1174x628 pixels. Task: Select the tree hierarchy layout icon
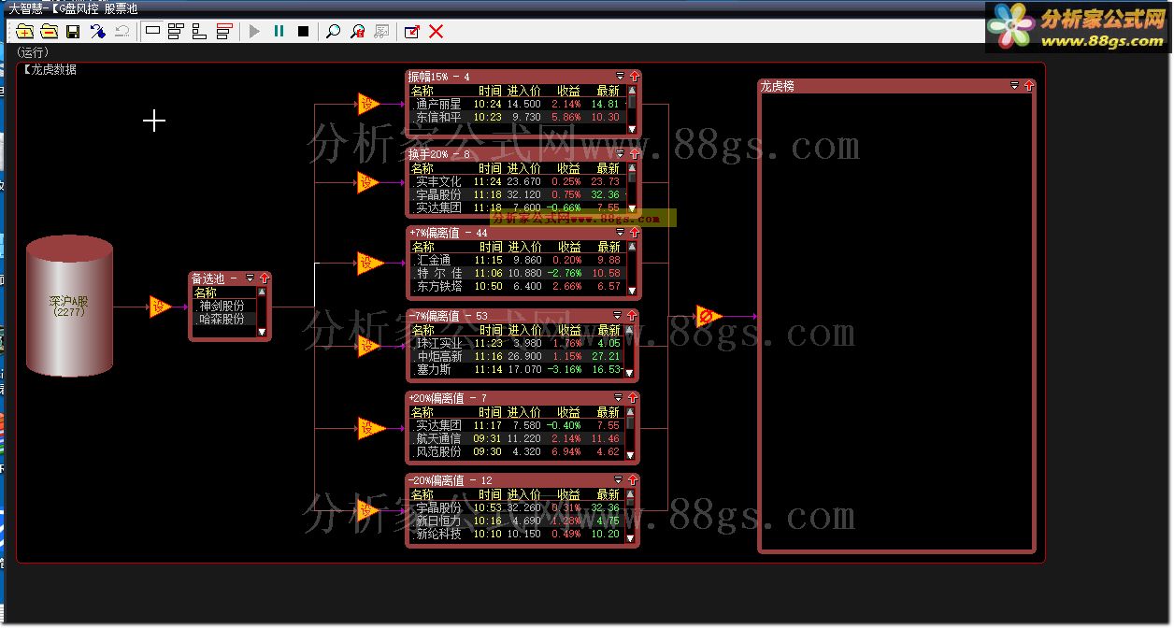199,32
